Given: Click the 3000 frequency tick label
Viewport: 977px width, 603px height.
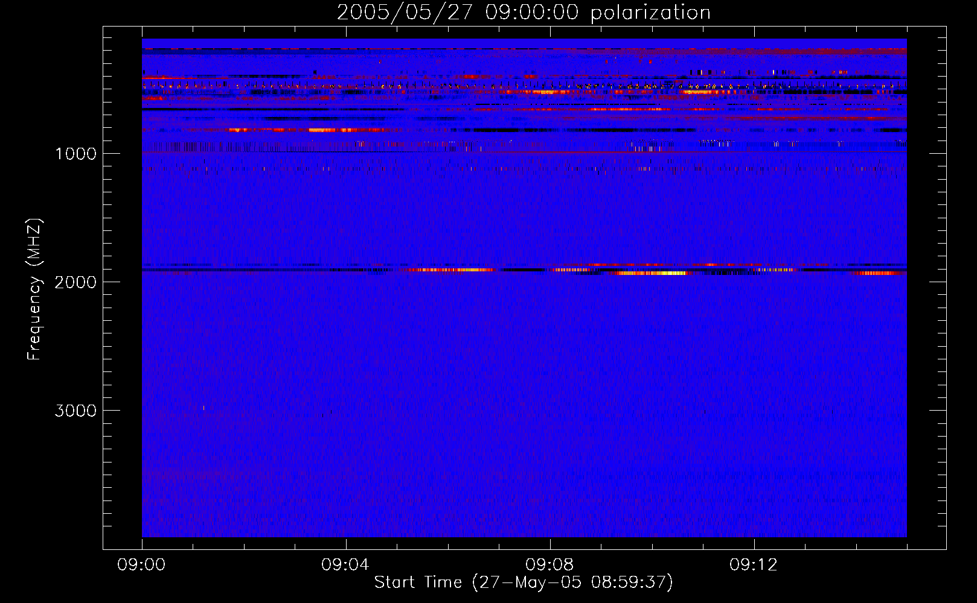Looking at the screenshot, I should (75, 411).
